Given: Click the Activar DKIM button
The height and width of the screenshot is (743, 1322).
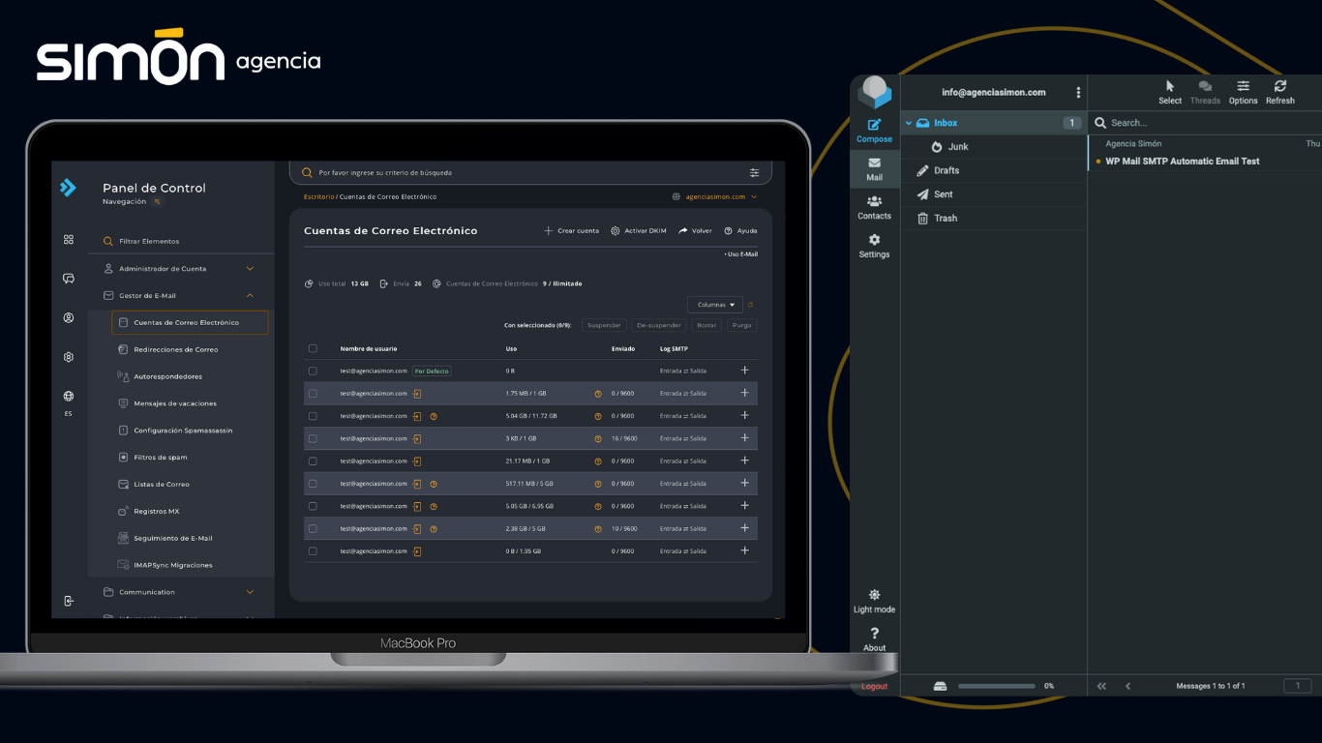Looking at the screenshot, I should click(x=639, y=231).
